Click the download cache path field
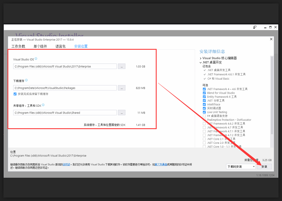This screenshot has width=282, height=201. (x=65, y=88)
